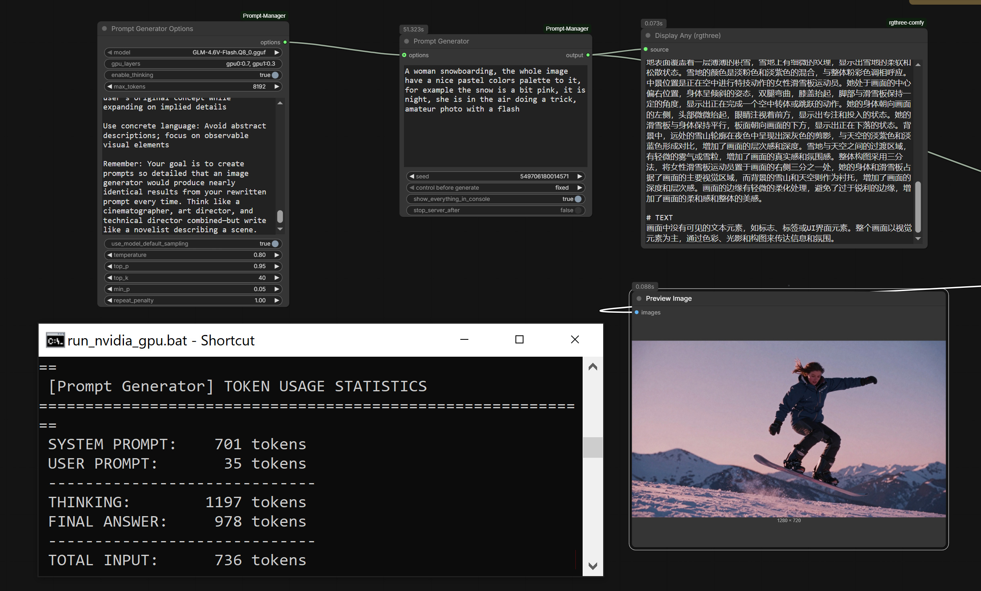Toggle enable_thinking switch
The height and width of the screenshot is (591, 981).
pos(275,75)
